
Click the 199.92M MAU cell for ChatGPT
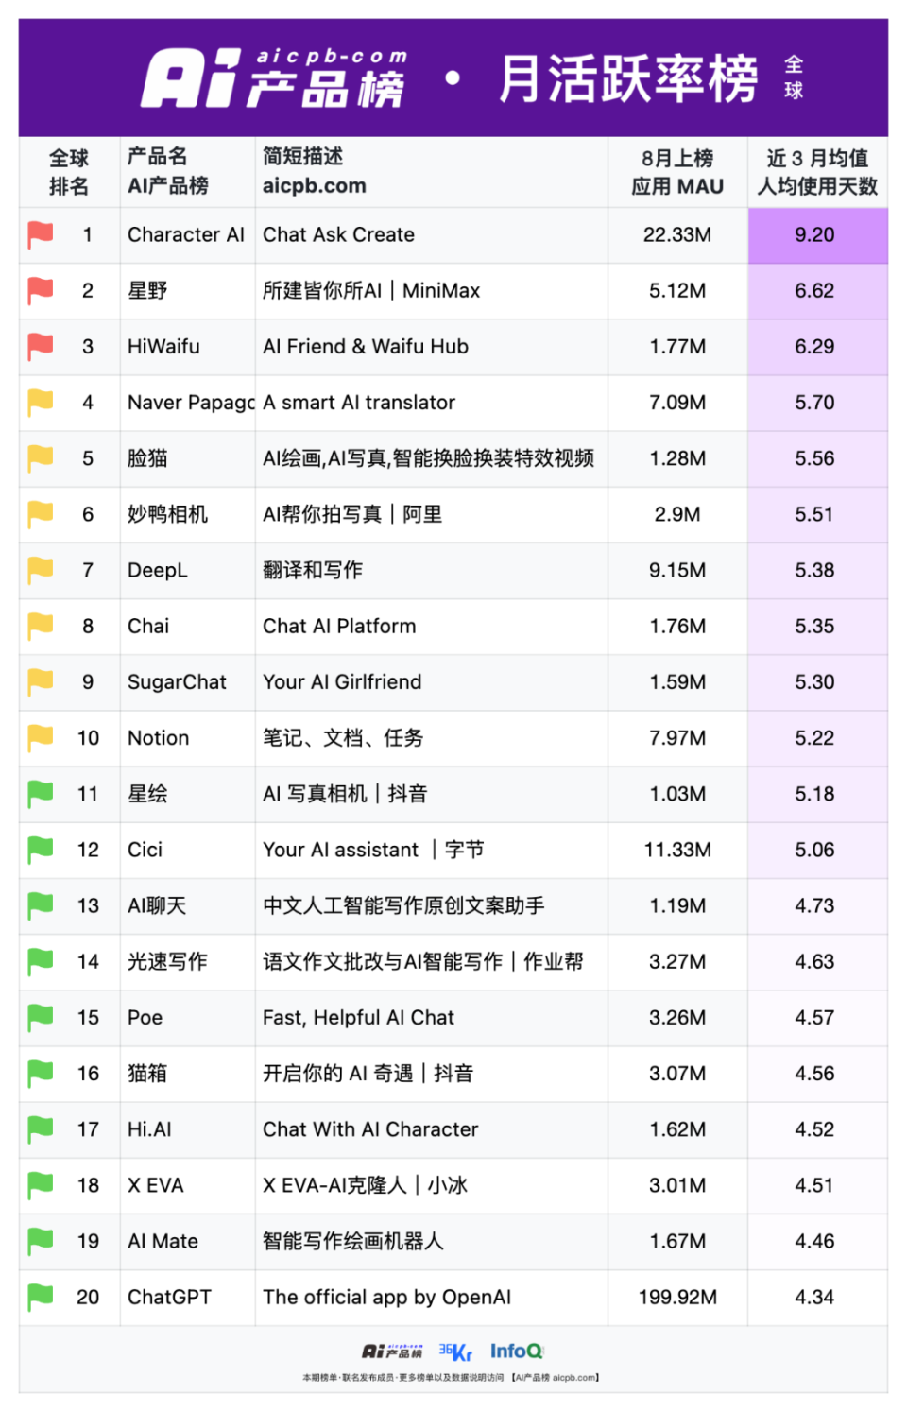click(676, 1297)
